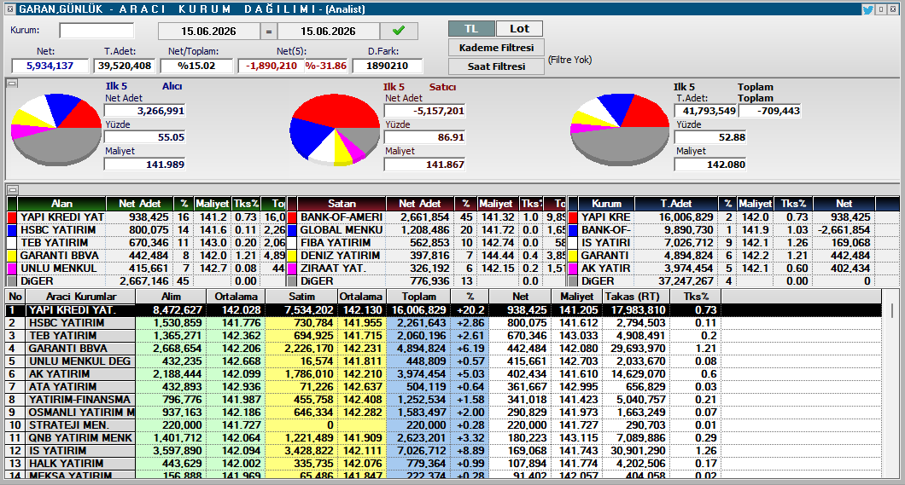Switch display to TL

pos(471,29)
